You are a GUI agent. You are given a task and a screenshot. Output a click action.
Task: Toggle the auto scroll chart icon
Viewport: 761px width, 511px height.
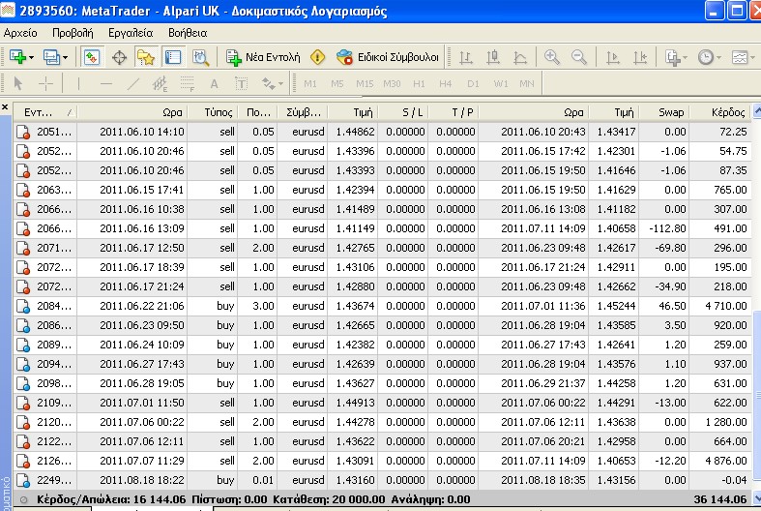612,57
